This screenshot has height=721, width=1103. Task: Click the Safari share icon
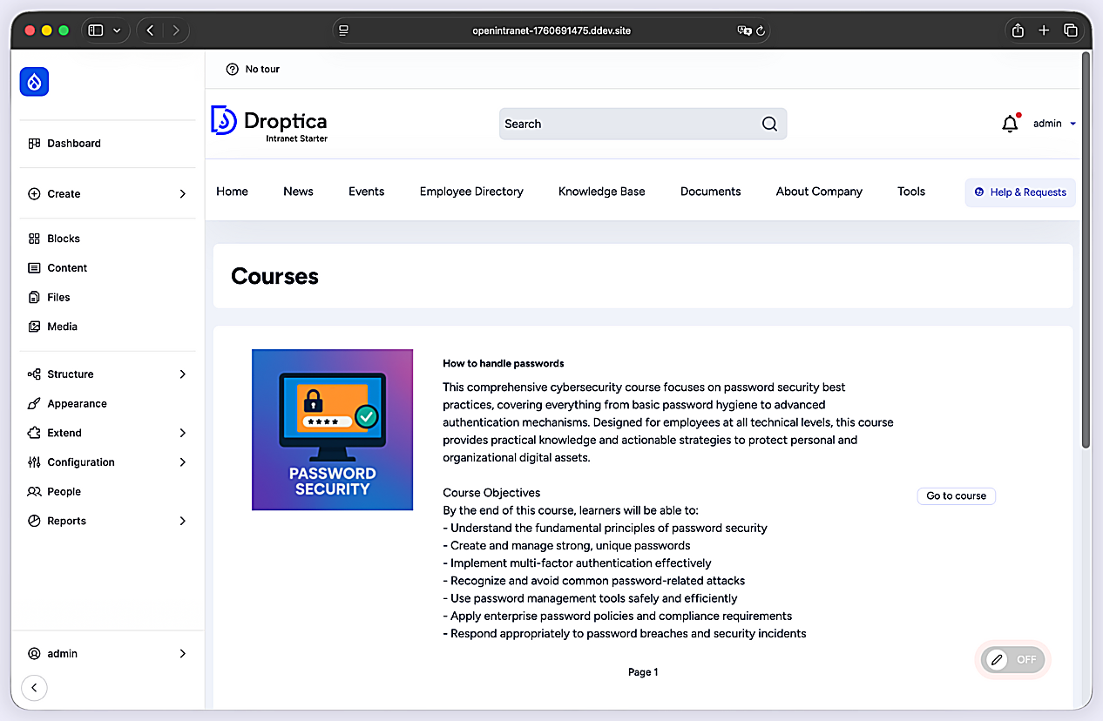click(1018, 30)
